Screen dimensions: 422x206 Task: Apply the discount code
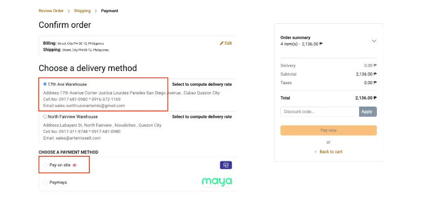tap(367, 112)
